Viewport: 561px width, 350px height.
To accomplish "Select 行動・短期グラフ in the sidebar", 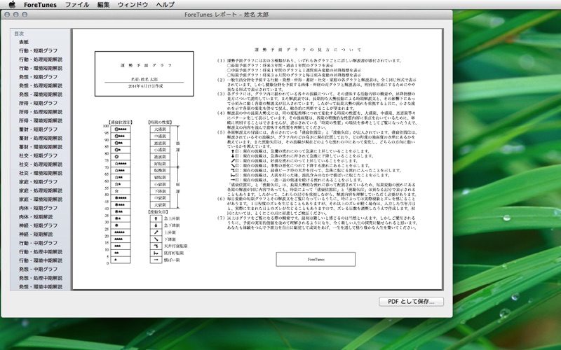I will 39,50.
